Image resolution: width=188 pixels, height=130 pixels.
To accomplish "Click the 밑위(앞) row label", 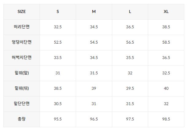I will point(22,73).
